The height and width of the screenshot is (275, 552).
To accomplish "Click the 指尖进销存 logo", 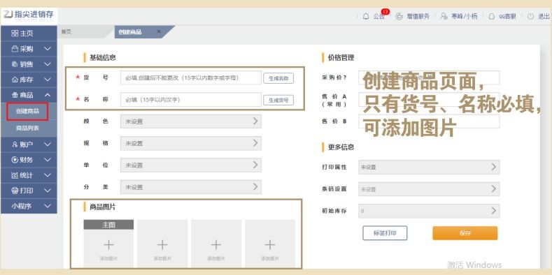I will pos(29,15).
